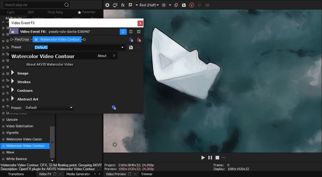Favorite star next to Vignette
Viewport: 322px width, 177px height.
pos(3,133)
